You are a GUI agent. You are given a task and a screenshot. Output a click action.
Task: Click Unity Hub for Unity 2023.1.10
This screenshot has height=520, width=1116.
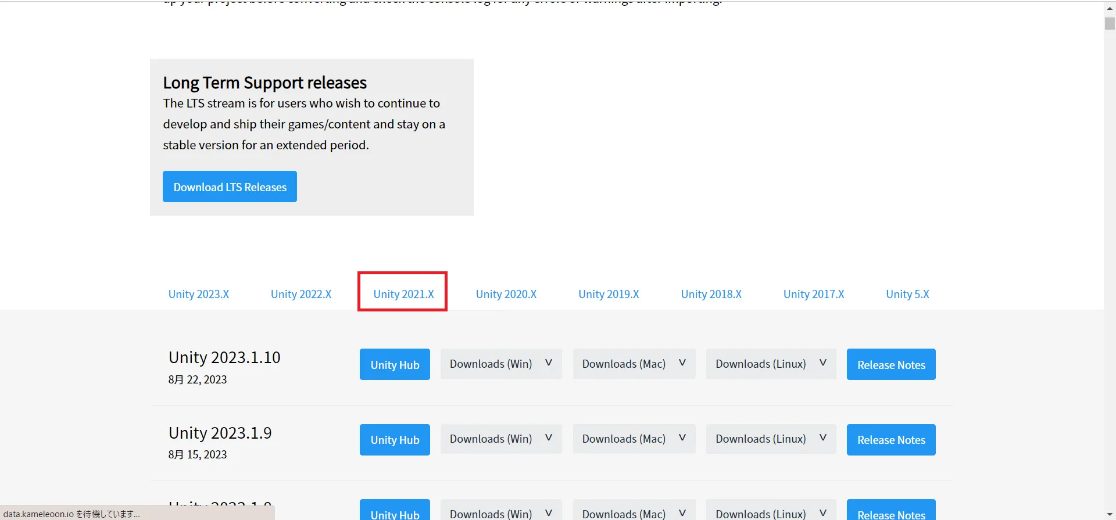[395, 364]
